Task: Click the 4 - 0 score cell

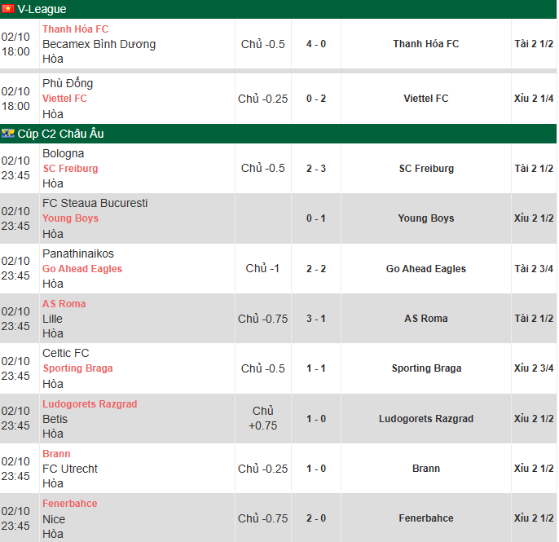Action: [x=316, y=44]
